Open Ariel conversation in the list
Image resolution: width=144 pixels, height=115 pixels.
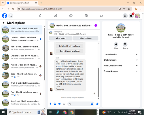pyautogui.click(x=22, y=85)
